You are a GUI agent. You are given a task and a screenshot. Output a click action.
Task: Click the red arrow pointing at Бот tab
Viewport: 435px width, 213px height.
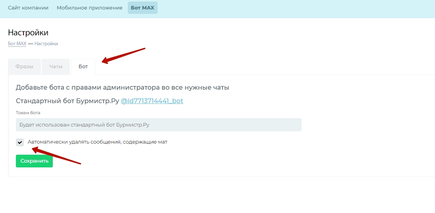(123, 55)
